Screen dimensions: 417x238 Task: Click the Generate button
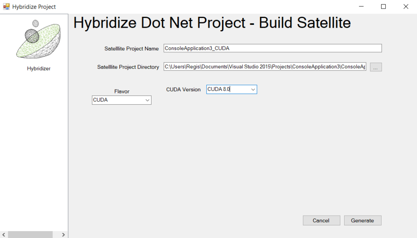[x=362, y=220]
